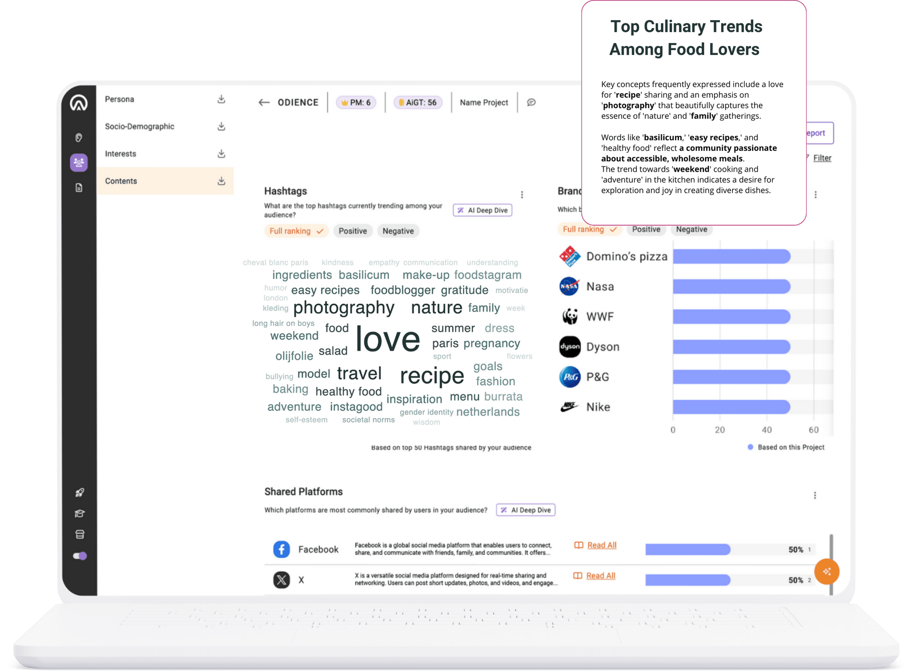Open Brands three-dot options menu
913x672 pixels.
815,195
